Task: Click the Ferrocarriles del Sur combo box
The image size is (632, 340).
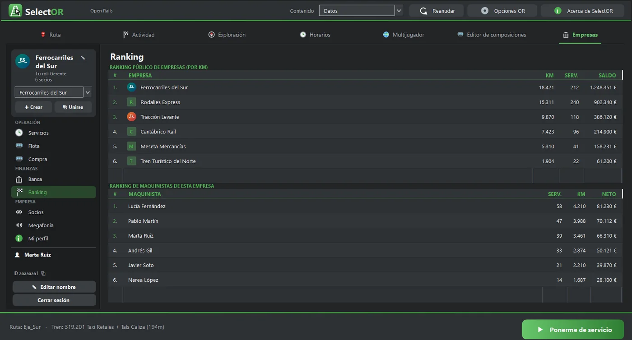Action: coord(49,92)
